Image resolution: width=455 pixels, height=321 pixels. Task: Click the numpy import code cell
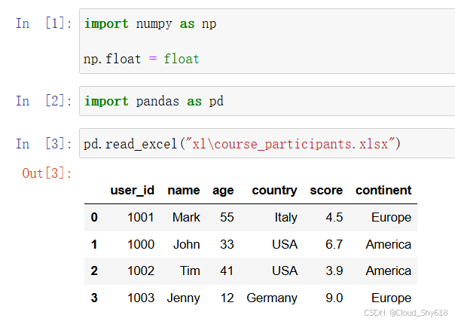[x=267, y=41]
